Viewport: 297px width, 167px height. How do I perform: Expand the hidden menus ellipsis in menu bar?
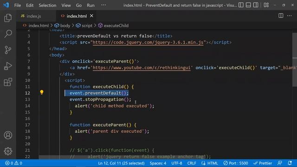103,5
